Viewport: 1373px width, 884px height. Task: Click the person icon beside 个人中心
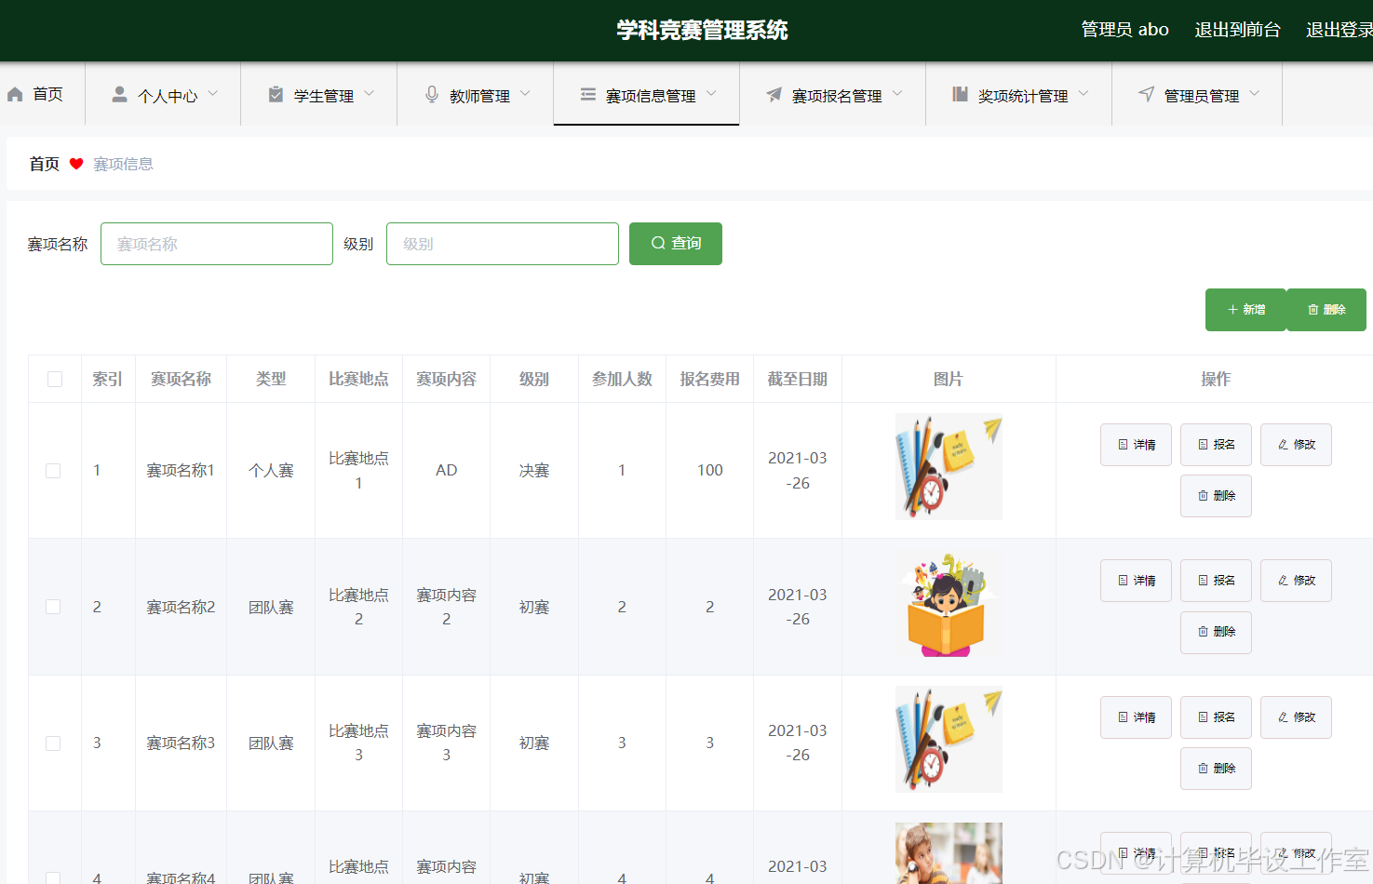pyautogui.click(x=119, y=95)
